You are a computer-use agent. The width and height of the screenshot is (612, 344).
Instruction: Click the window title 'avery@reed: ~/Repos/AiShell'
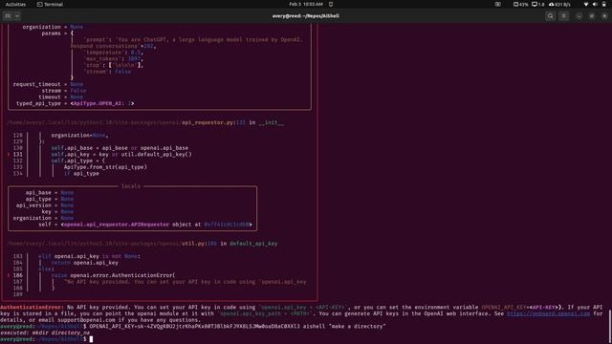click(x=306, y=16)
